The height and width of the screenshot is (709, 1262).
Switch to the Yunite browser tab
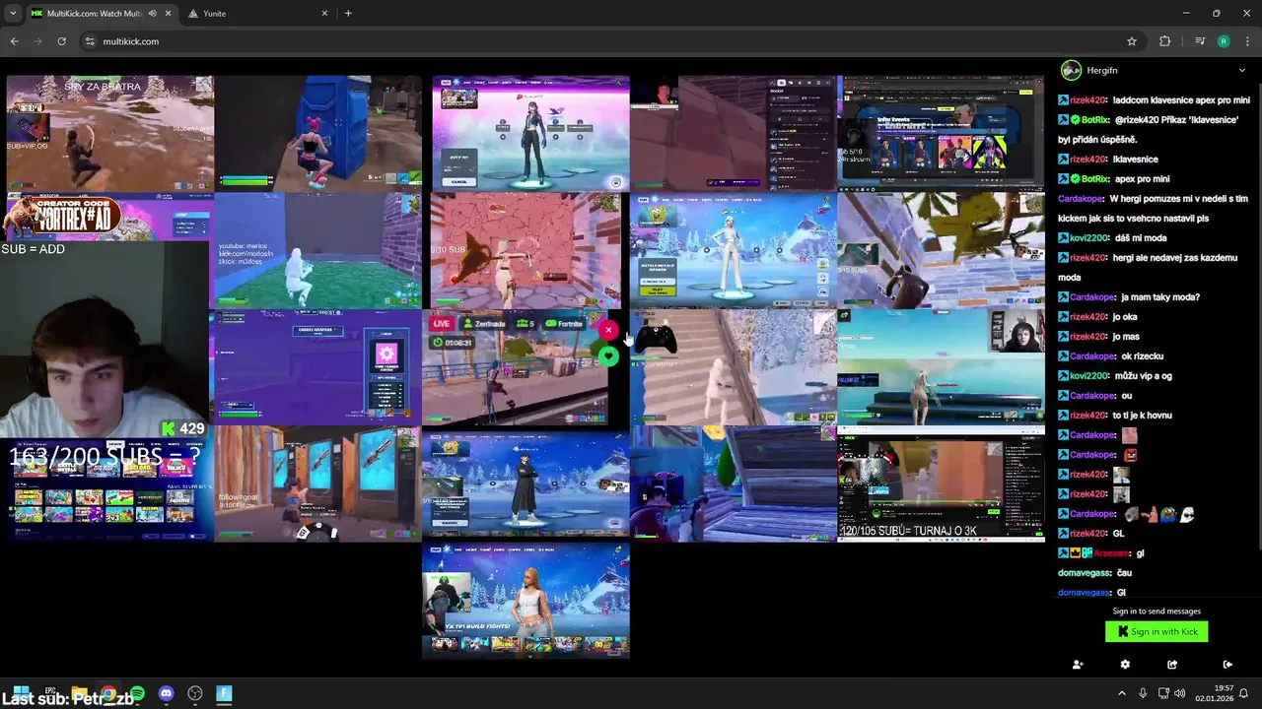tap(257, 14)
